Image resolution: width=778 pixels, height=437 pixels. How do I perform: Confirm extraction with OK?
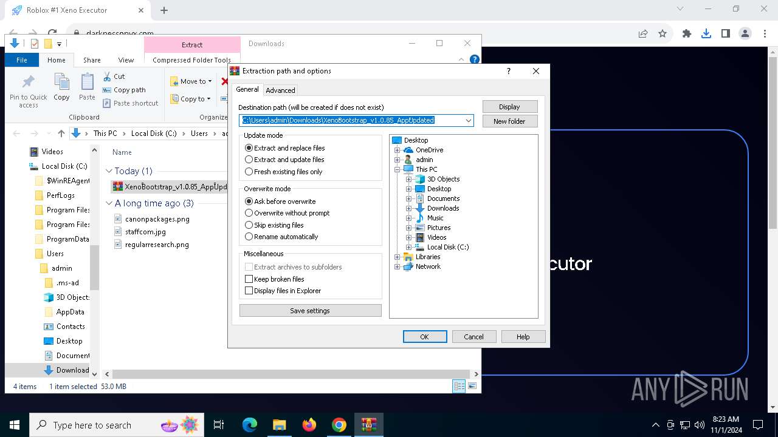[x=425, y=336]
